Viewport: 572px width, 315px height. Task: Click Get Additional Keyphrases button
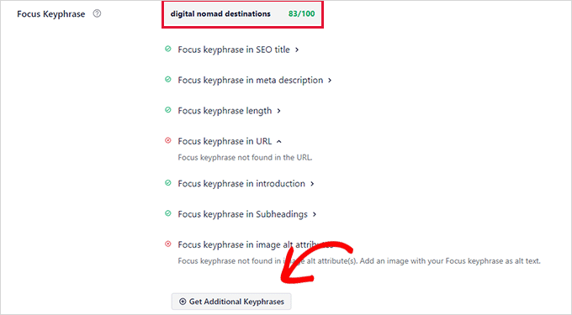click(231, 302)
